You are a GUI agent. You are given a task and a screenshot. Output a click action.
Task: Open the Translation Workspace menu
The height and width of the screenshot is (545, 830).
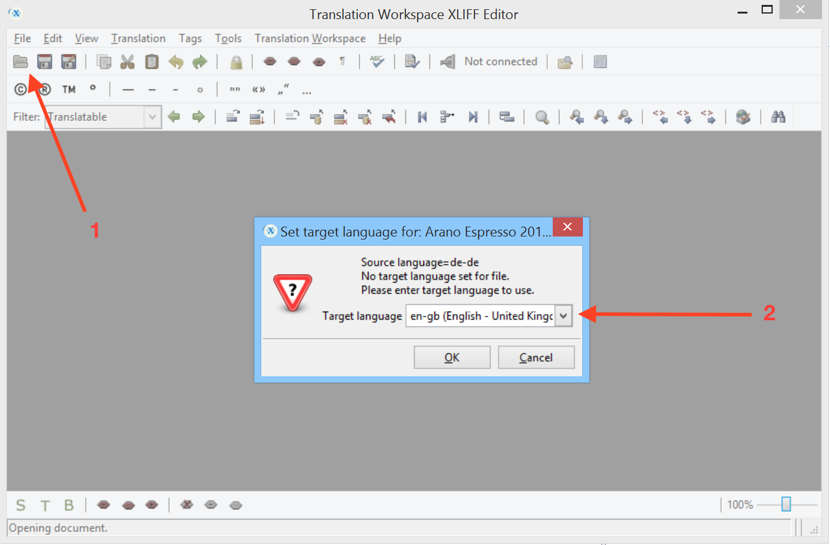tap(310, 38)
